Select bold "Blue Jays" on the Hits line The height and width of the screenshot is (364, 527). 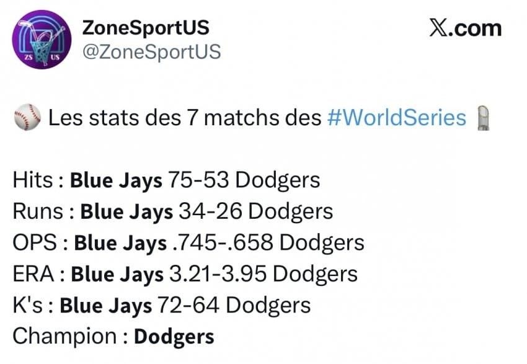click(x=116, y=180)
